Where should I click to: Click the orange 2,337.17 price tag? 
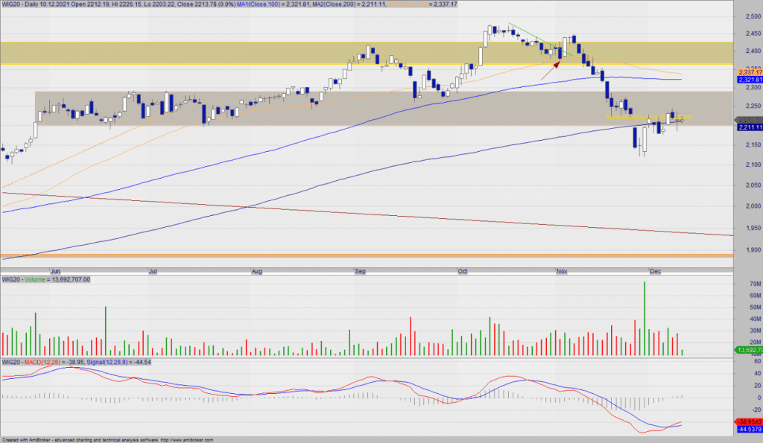pos(749,72)
